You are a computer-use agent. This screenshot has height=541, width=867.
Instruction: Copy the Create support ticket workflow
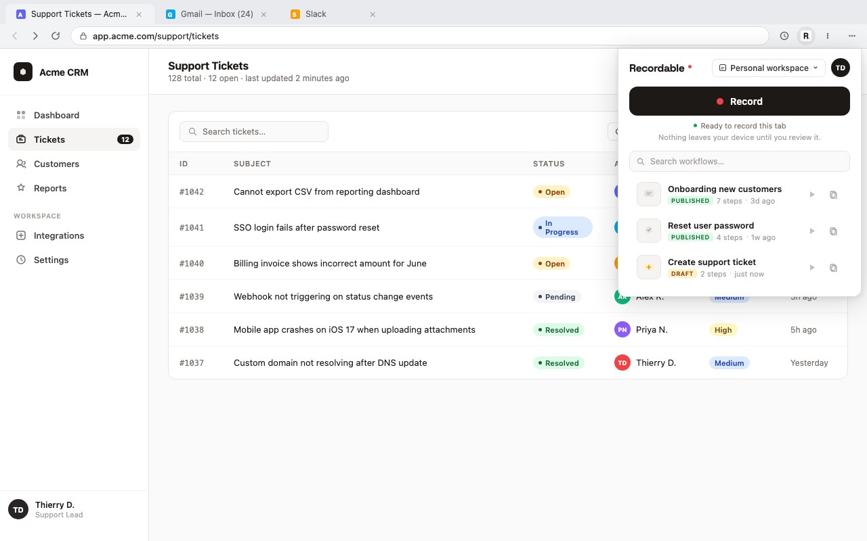834,268
